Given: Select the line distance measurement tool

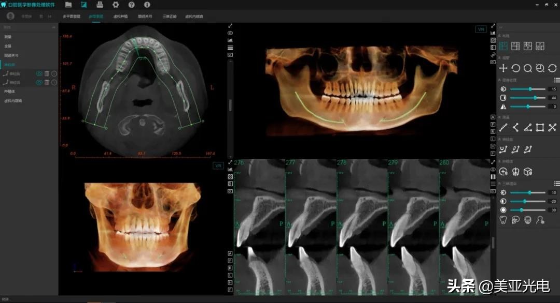Looking at the screenshot, I should click(503, 127).
